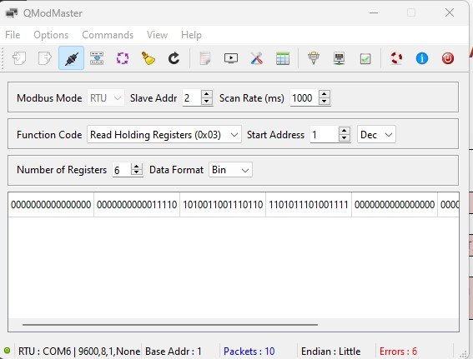The width and height of the screenshot is (473, 359).
Task: Increase Number of Registers with up arrow
Action: (x=137, y=167)
